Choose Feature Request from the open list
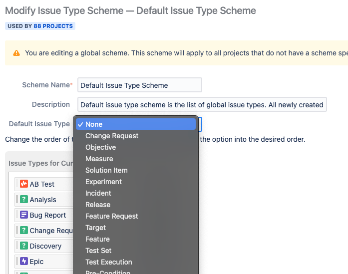Screen dimensions: 348x274 pos(136,216)
